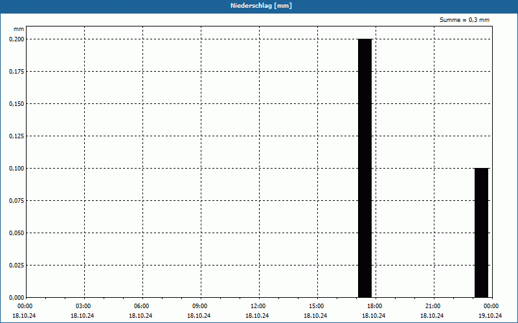Viewport: 518px width, 323px height.
Task: Click the 0,025 y-axis value
Action: point(17,266)
